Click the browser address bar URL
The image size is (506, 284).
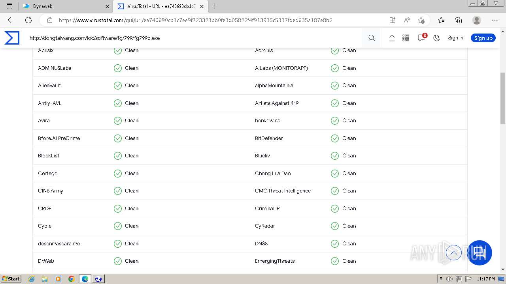click(196, 20)
